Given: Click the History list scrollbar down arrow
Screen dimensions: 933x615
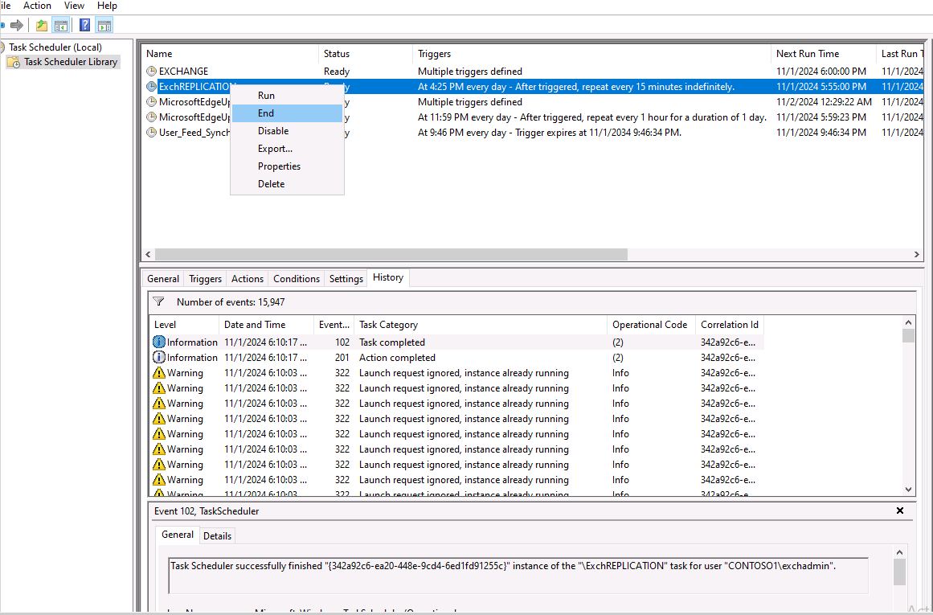Looking at the screenshot, I should pyautogui.click(x=908, y=490).
